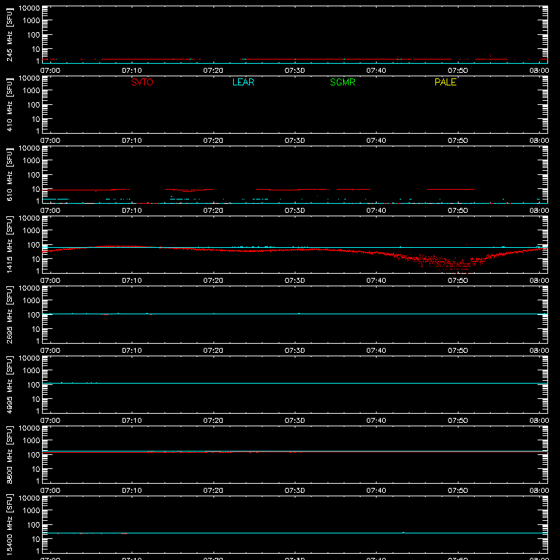Click the 07:40 tick under the 1415 MHz panel
Screen dimensions: 560x560
point(376,281)
